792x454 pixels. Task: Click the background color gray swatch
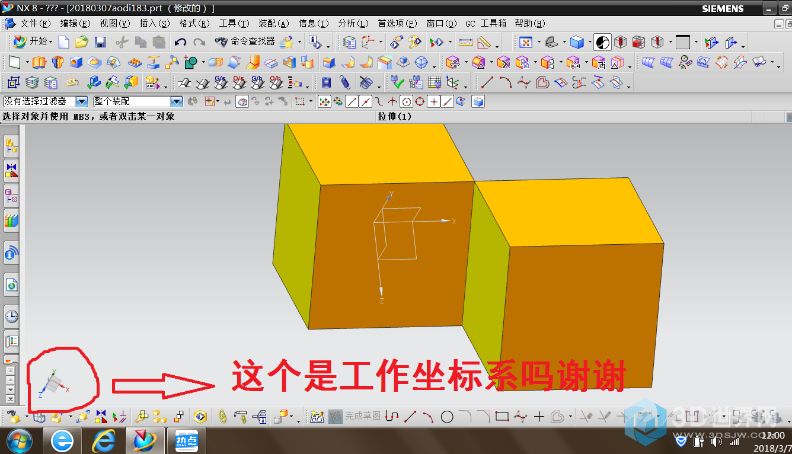click(x=683, y=42)
